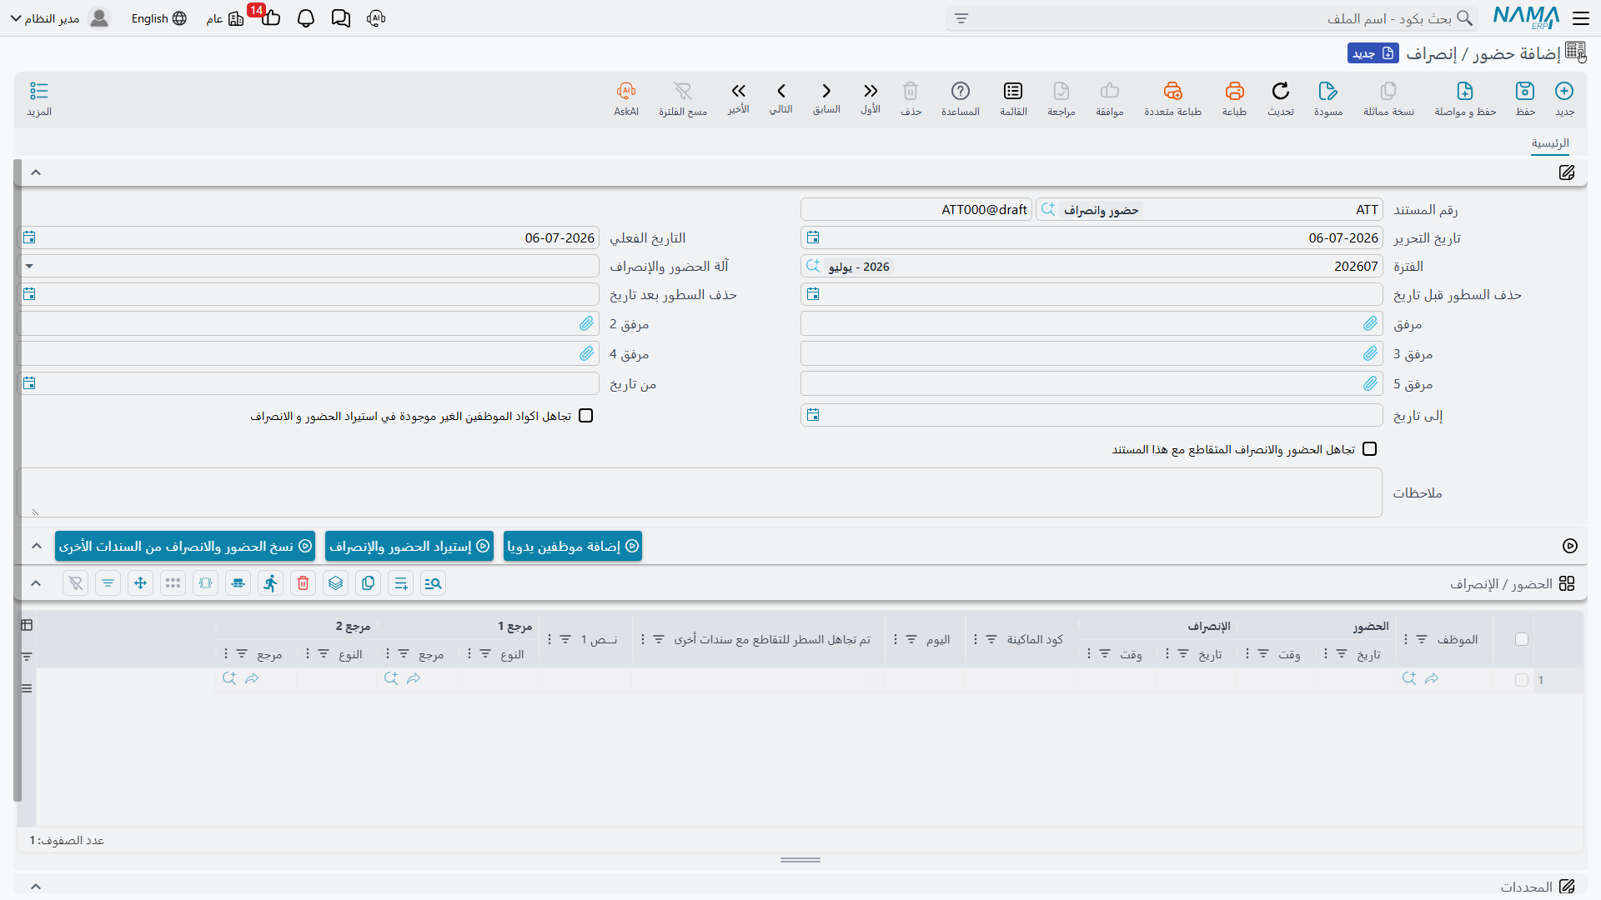Click the Approve (موافقة) thumbs-up icon

(x=1110, y=91)
